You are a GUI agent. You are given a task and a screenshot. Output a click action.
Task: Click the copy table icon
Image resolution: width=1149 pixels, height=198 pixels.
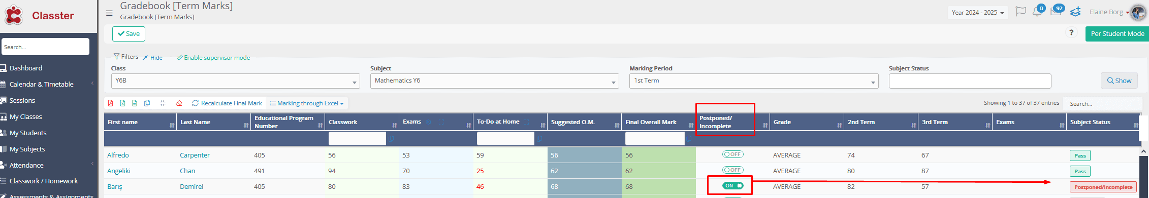(x=147, y=103)
